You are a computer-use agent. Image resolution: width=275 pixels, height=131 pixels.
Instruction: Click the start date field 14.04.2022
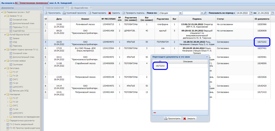click(242, 13)
